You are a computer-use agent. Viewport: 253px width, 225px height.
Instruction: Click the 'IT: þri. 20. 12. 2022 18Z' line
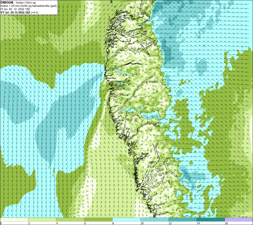coord(15,9)
